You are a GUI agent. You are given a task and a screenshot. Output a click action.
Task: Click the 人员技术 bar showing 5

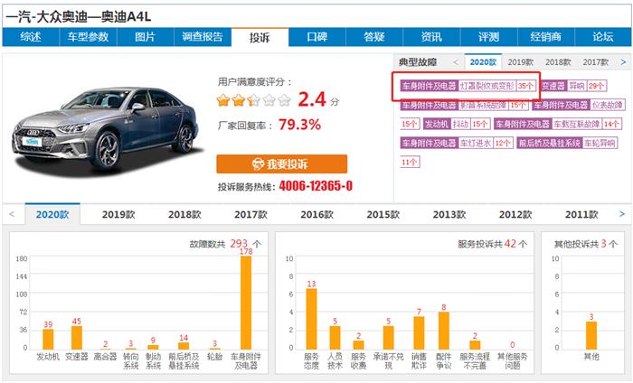pyautogui.click(x=335, y=338)
